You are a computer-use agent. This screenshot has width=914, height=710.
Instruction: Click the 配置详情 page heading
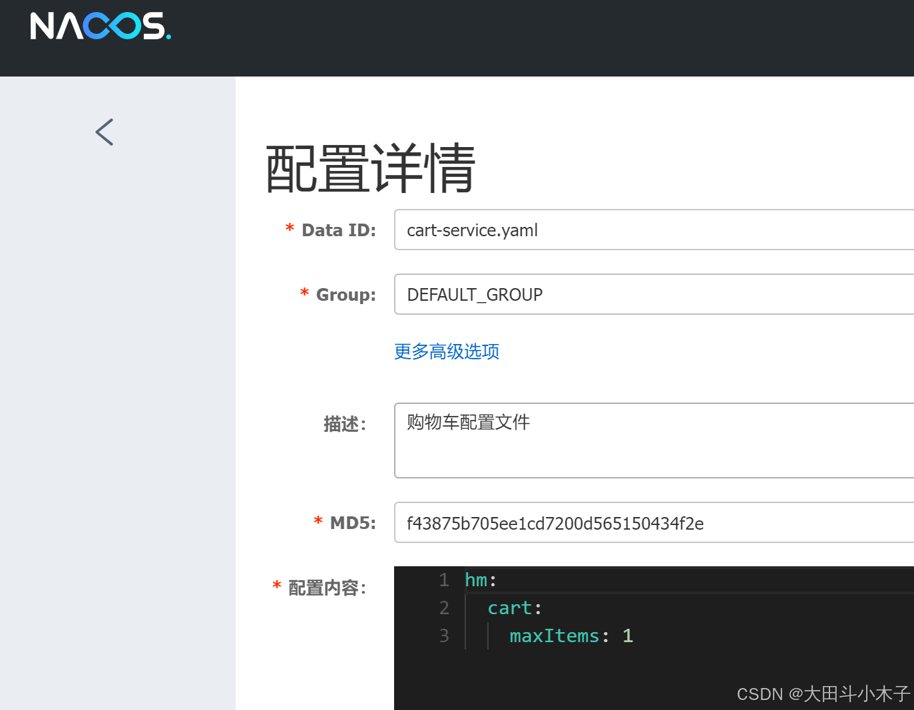tap(371, 169)
